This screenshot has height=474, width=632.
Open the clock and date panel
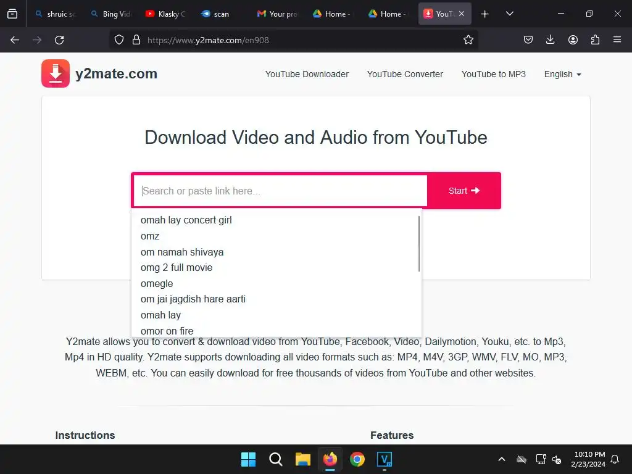click(x=588, y=459)
